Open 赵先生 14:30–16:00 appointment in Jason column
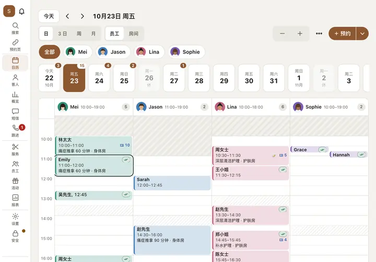The height and width of the screenshot is (262, 376). [172, 240]
